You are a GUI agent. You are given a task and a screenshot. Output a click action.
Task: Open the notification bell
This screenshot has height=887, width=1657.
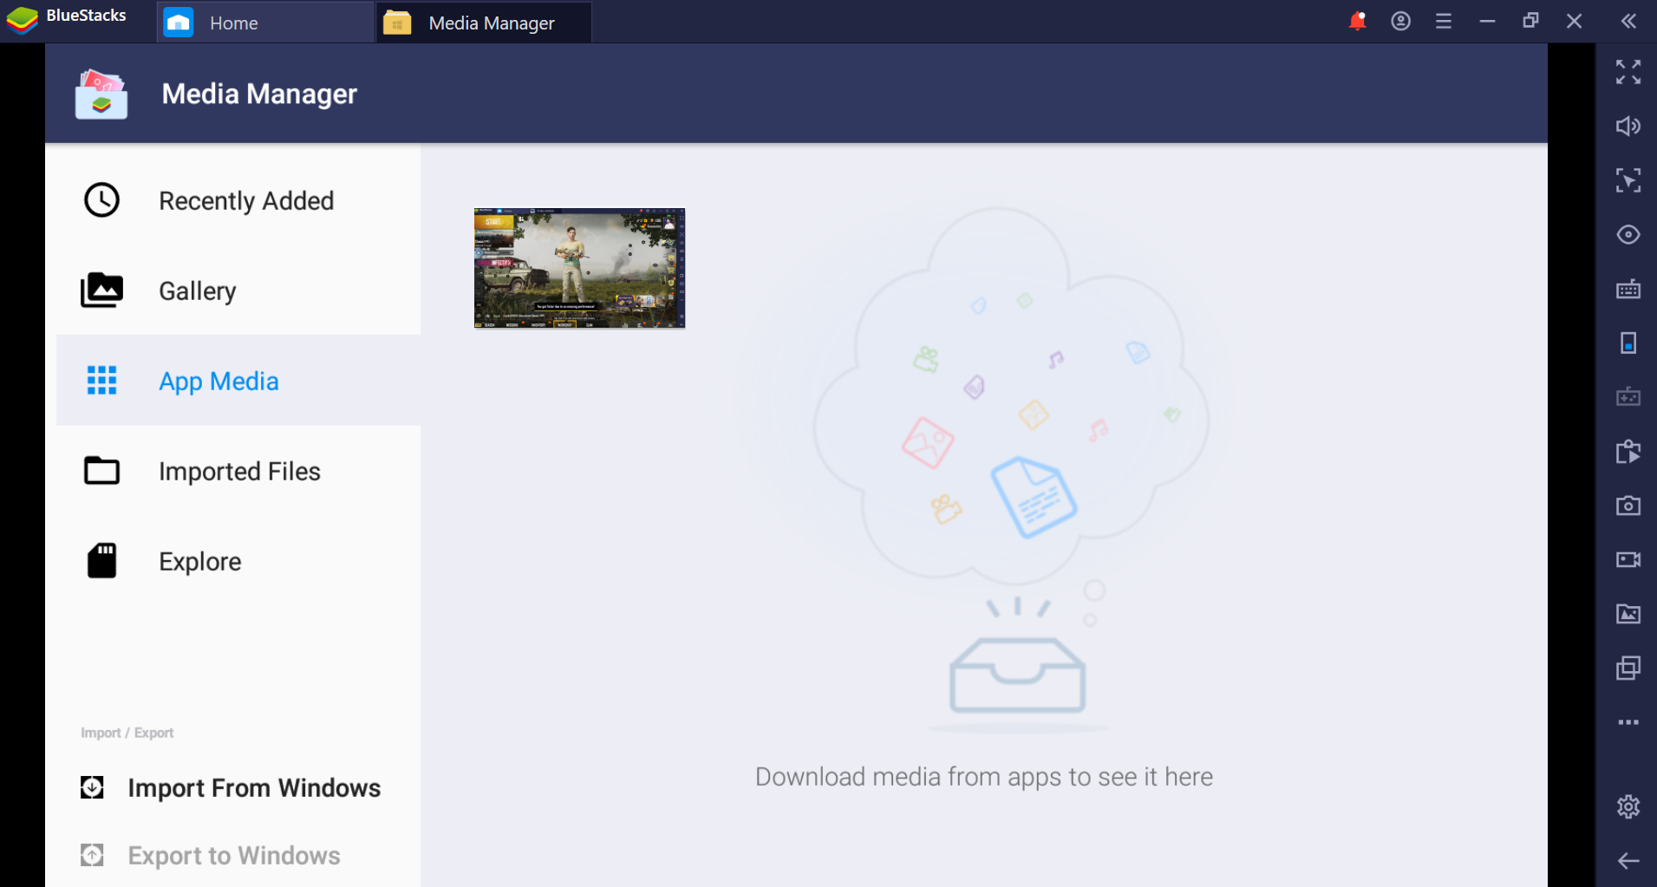[x=1358, y=21]
